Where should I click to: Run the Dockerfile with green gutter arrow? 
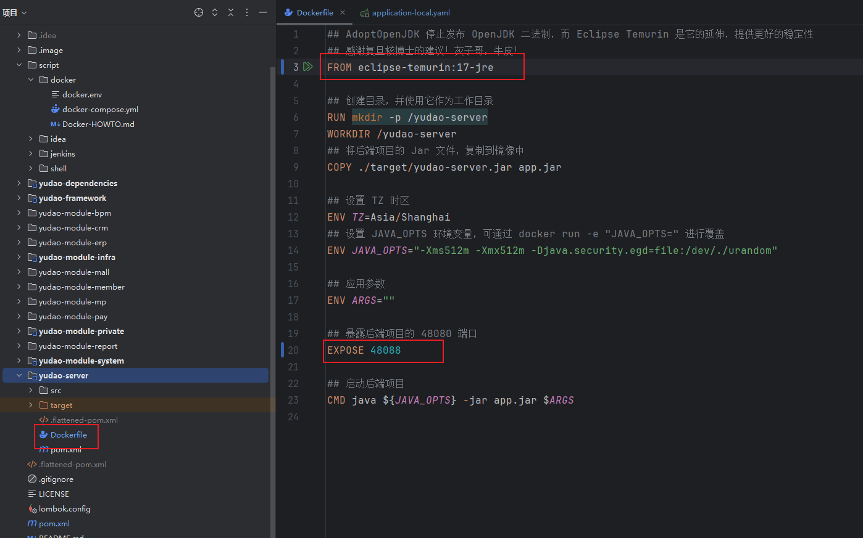(307, 67)
